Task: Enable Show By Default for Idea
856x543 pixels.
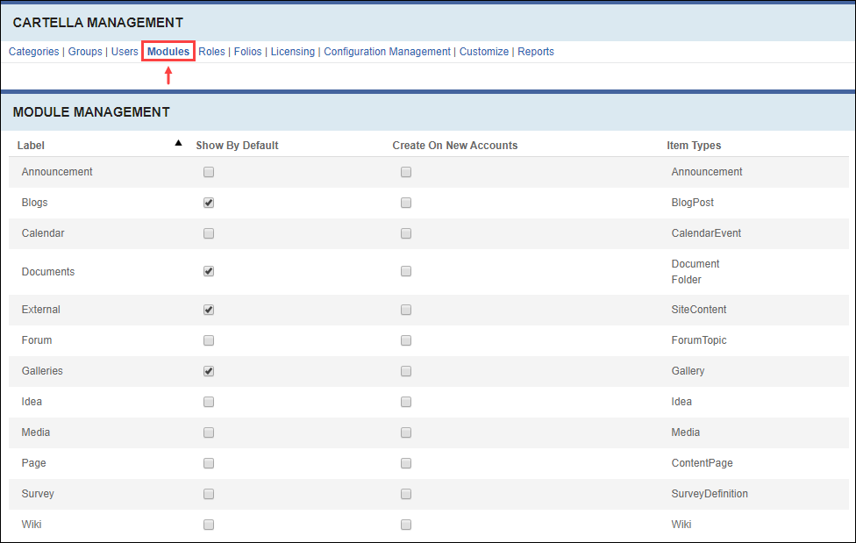Action: [209, 402]
